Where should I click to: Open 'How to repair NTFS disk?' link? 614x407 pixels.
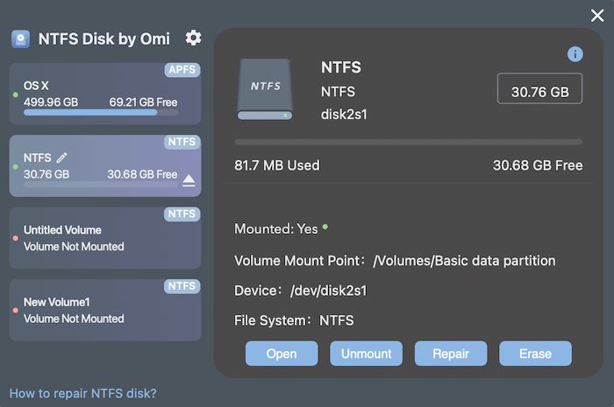click(82, 393)
